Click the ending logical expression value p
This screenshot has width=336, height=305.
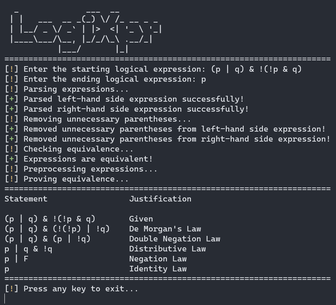[x=203, y=80]
